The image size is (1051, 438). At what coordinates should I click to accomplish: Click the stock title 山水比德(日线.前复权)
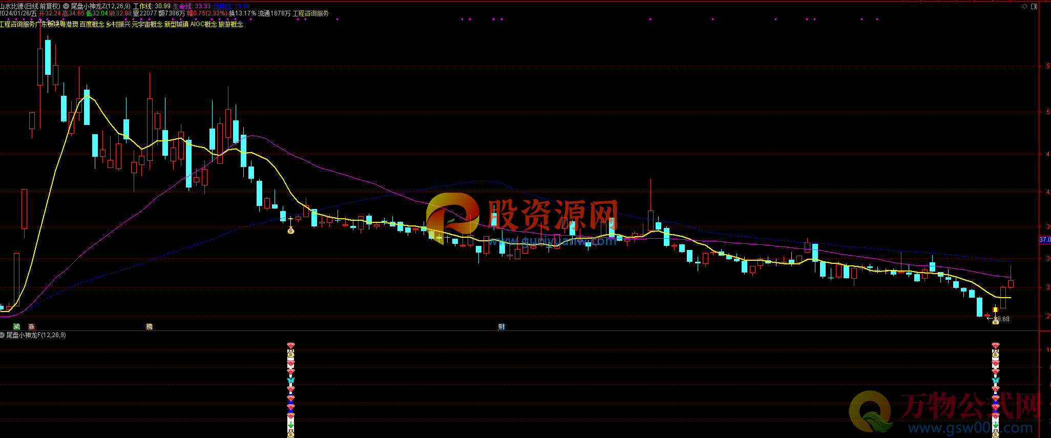point(30,6)
